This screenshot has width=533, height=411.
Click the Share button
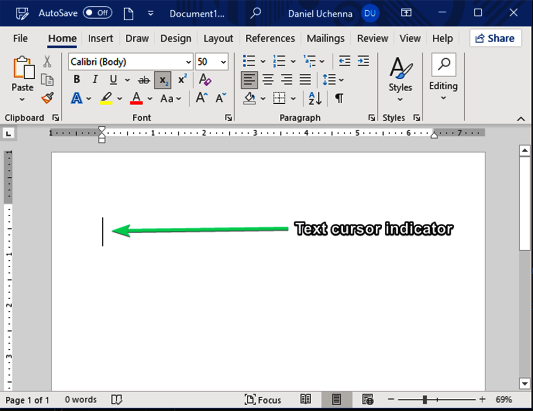[x=495, y=38]
